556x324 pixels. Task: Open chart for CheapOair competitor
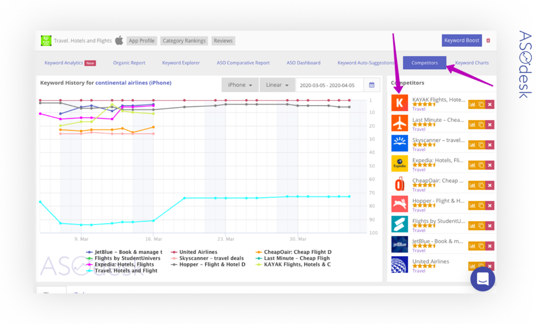tap(472, 185)
